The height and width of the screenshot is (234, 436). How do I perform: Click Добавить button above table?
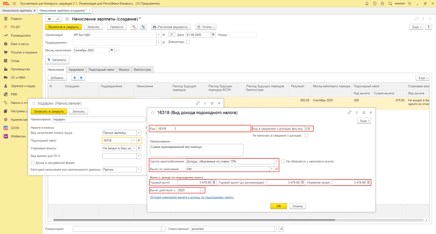(x=57, y=78)
